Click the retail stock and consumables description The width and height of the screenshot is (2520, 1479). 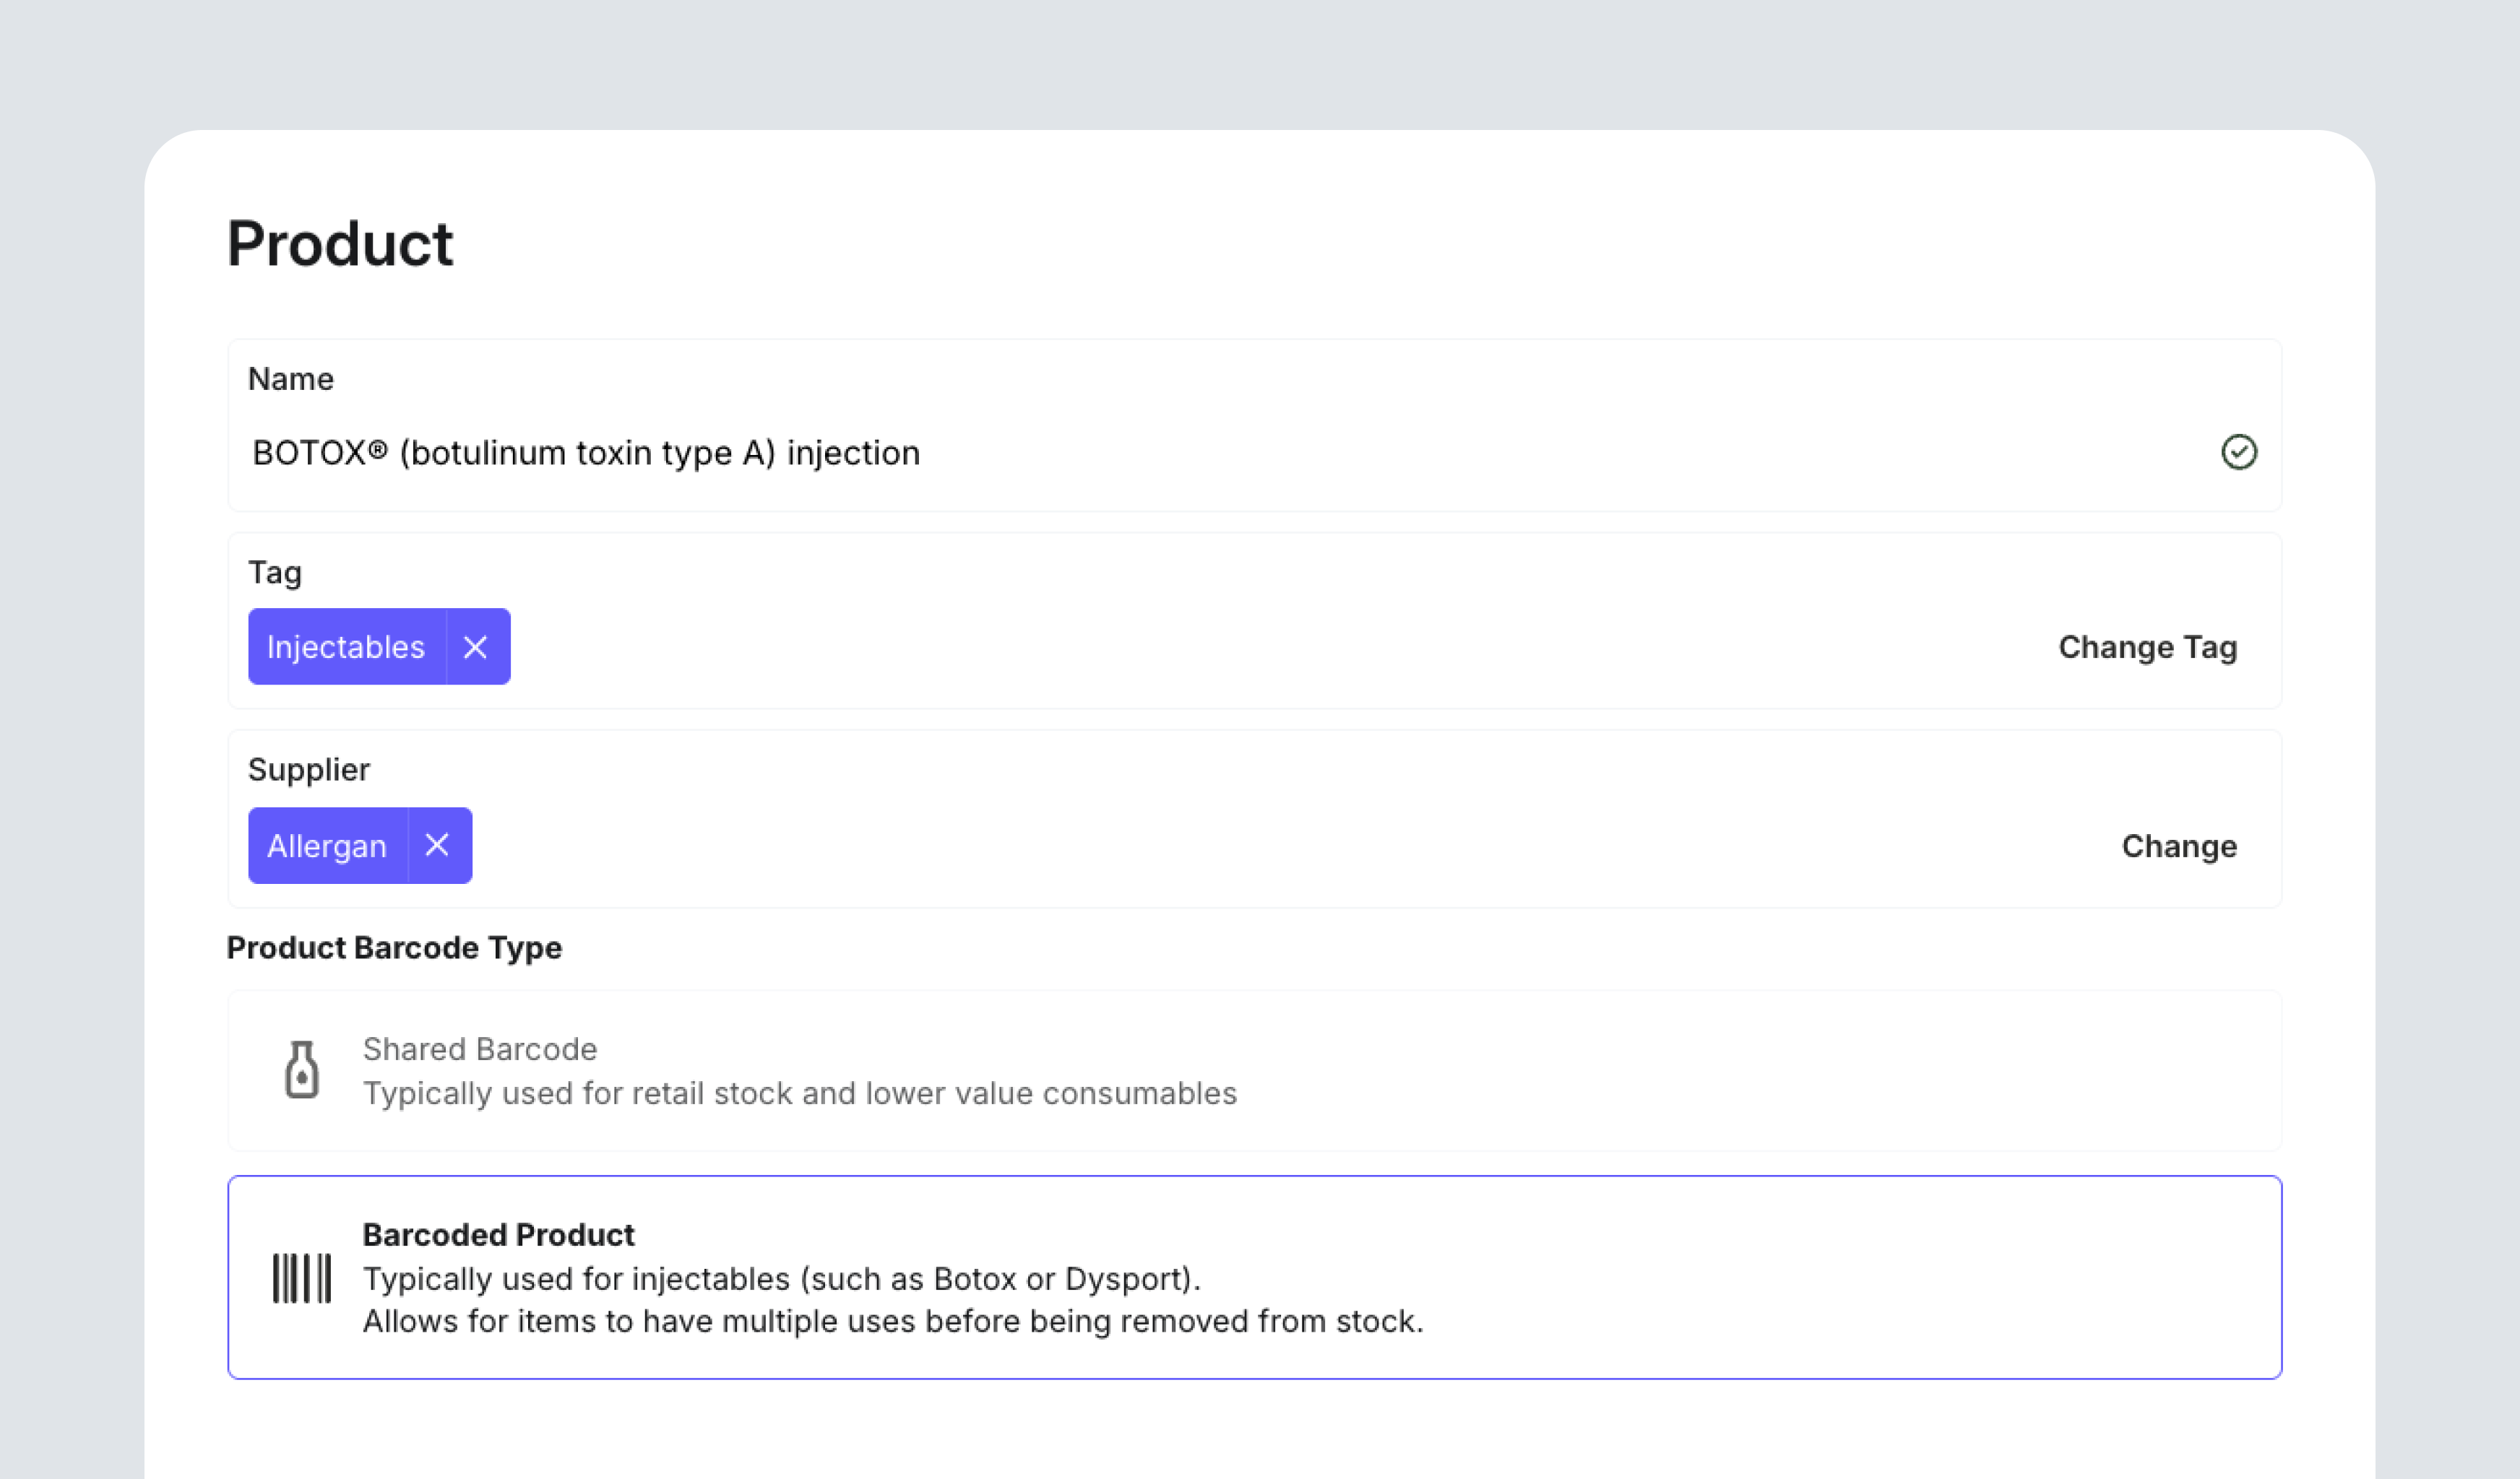tap(799, 1093)
